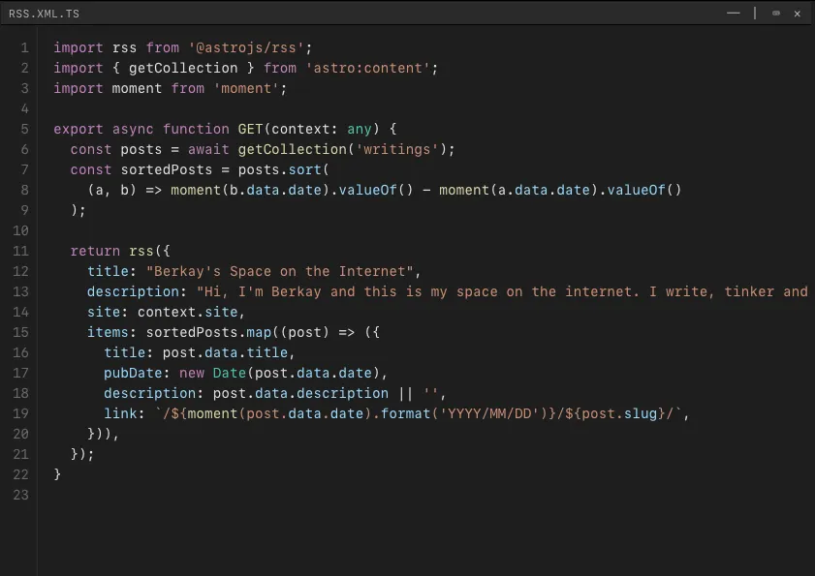Click getCollection in the line 2 import
Image resolution: width=815 pixels, height=576 pixels.
click(183, 68)
